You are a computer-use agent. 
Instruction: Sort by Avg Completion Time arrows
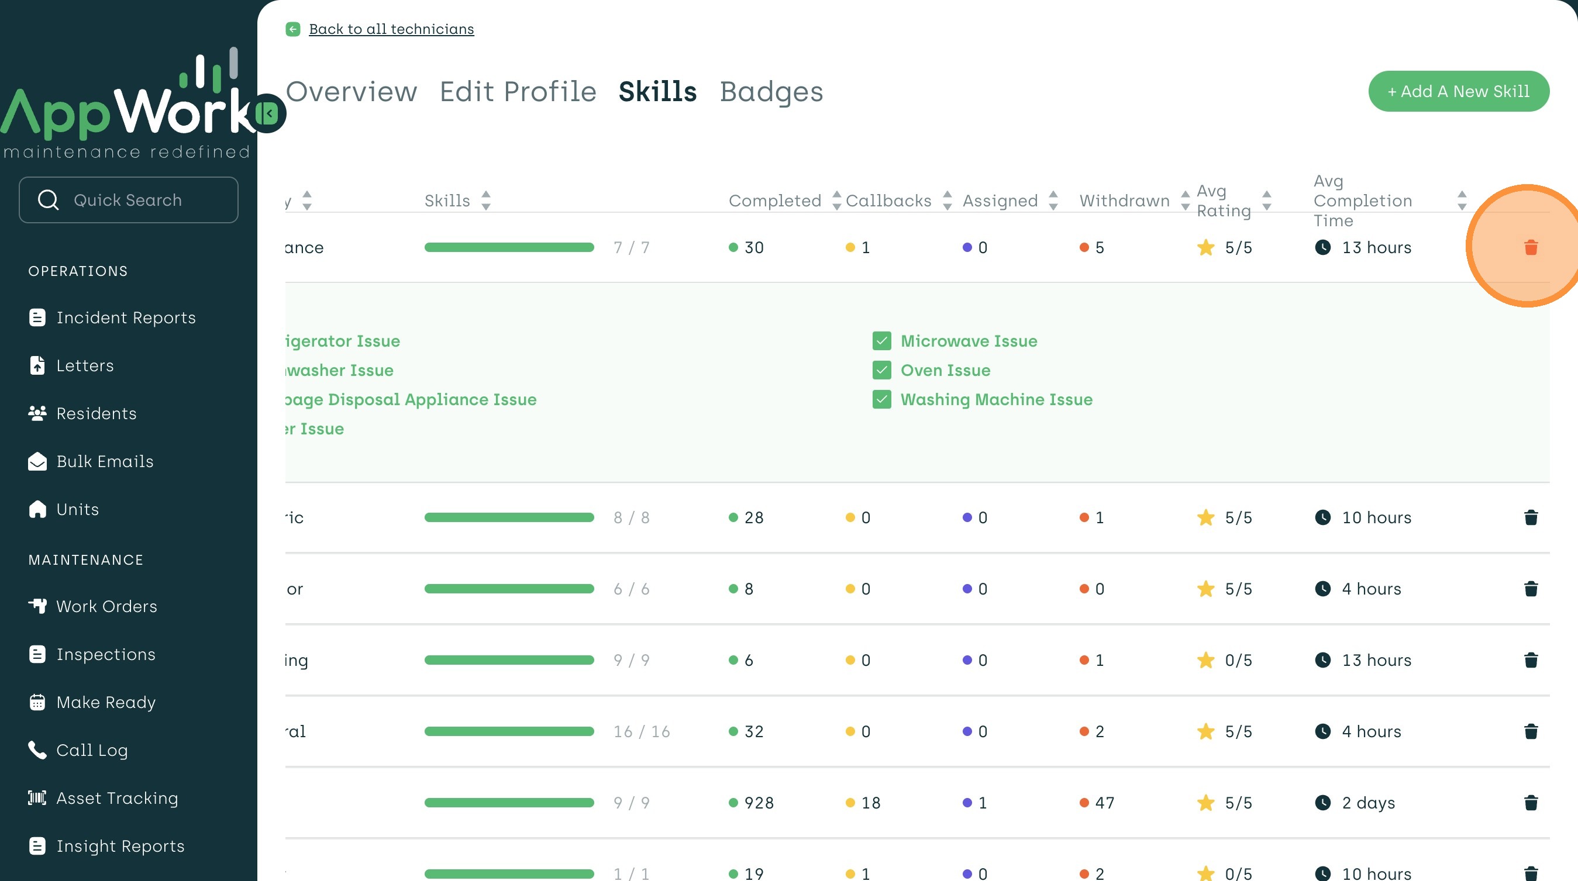tap(1462, 200)
